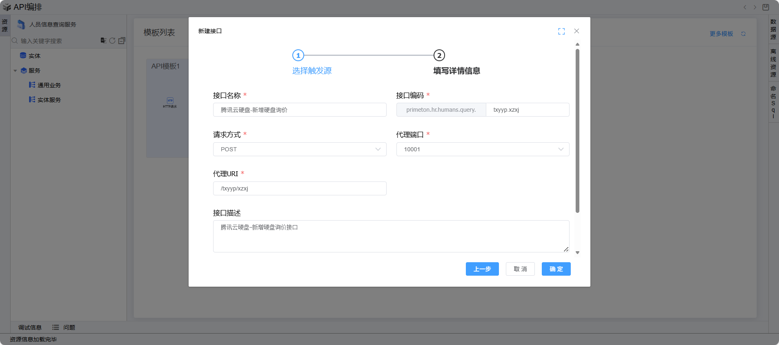
Task: Click the fullscreen icon in the dialog header
Action: 561,31
